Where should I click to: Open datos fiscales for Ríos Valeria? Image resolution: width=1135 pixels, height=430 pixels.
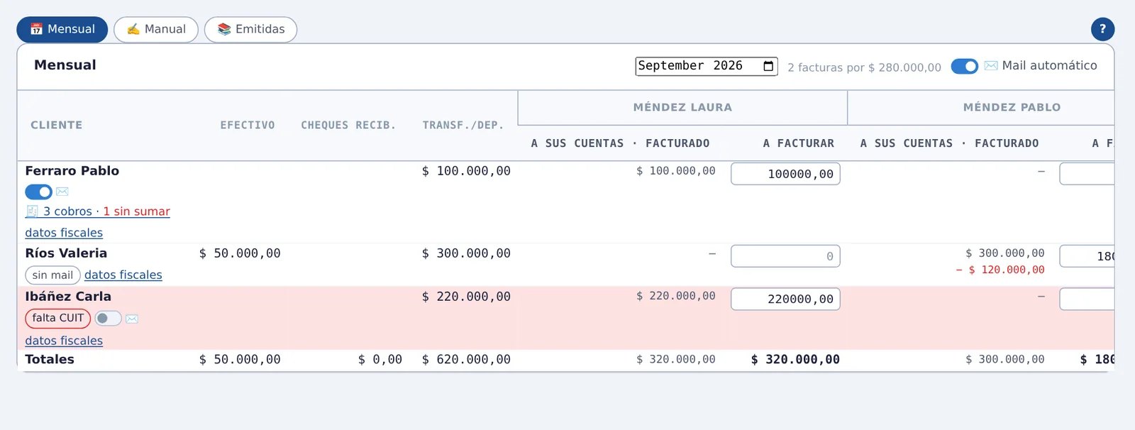point(123,275)
